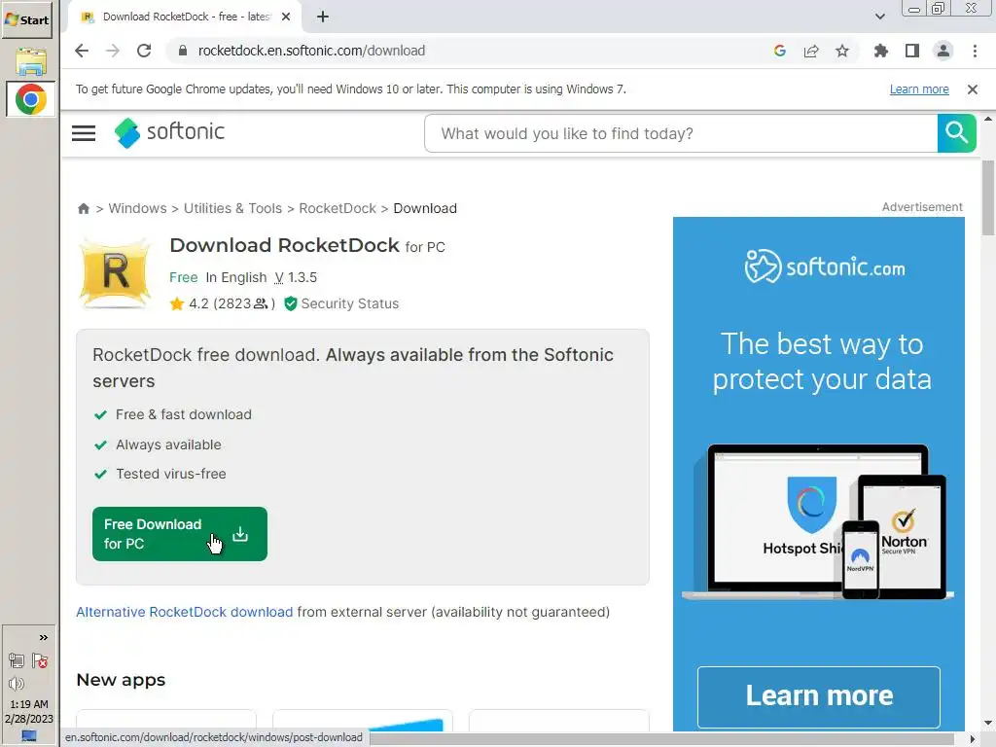Expand hidden tray icons chevron
The image size is (996, 747).
43,638
